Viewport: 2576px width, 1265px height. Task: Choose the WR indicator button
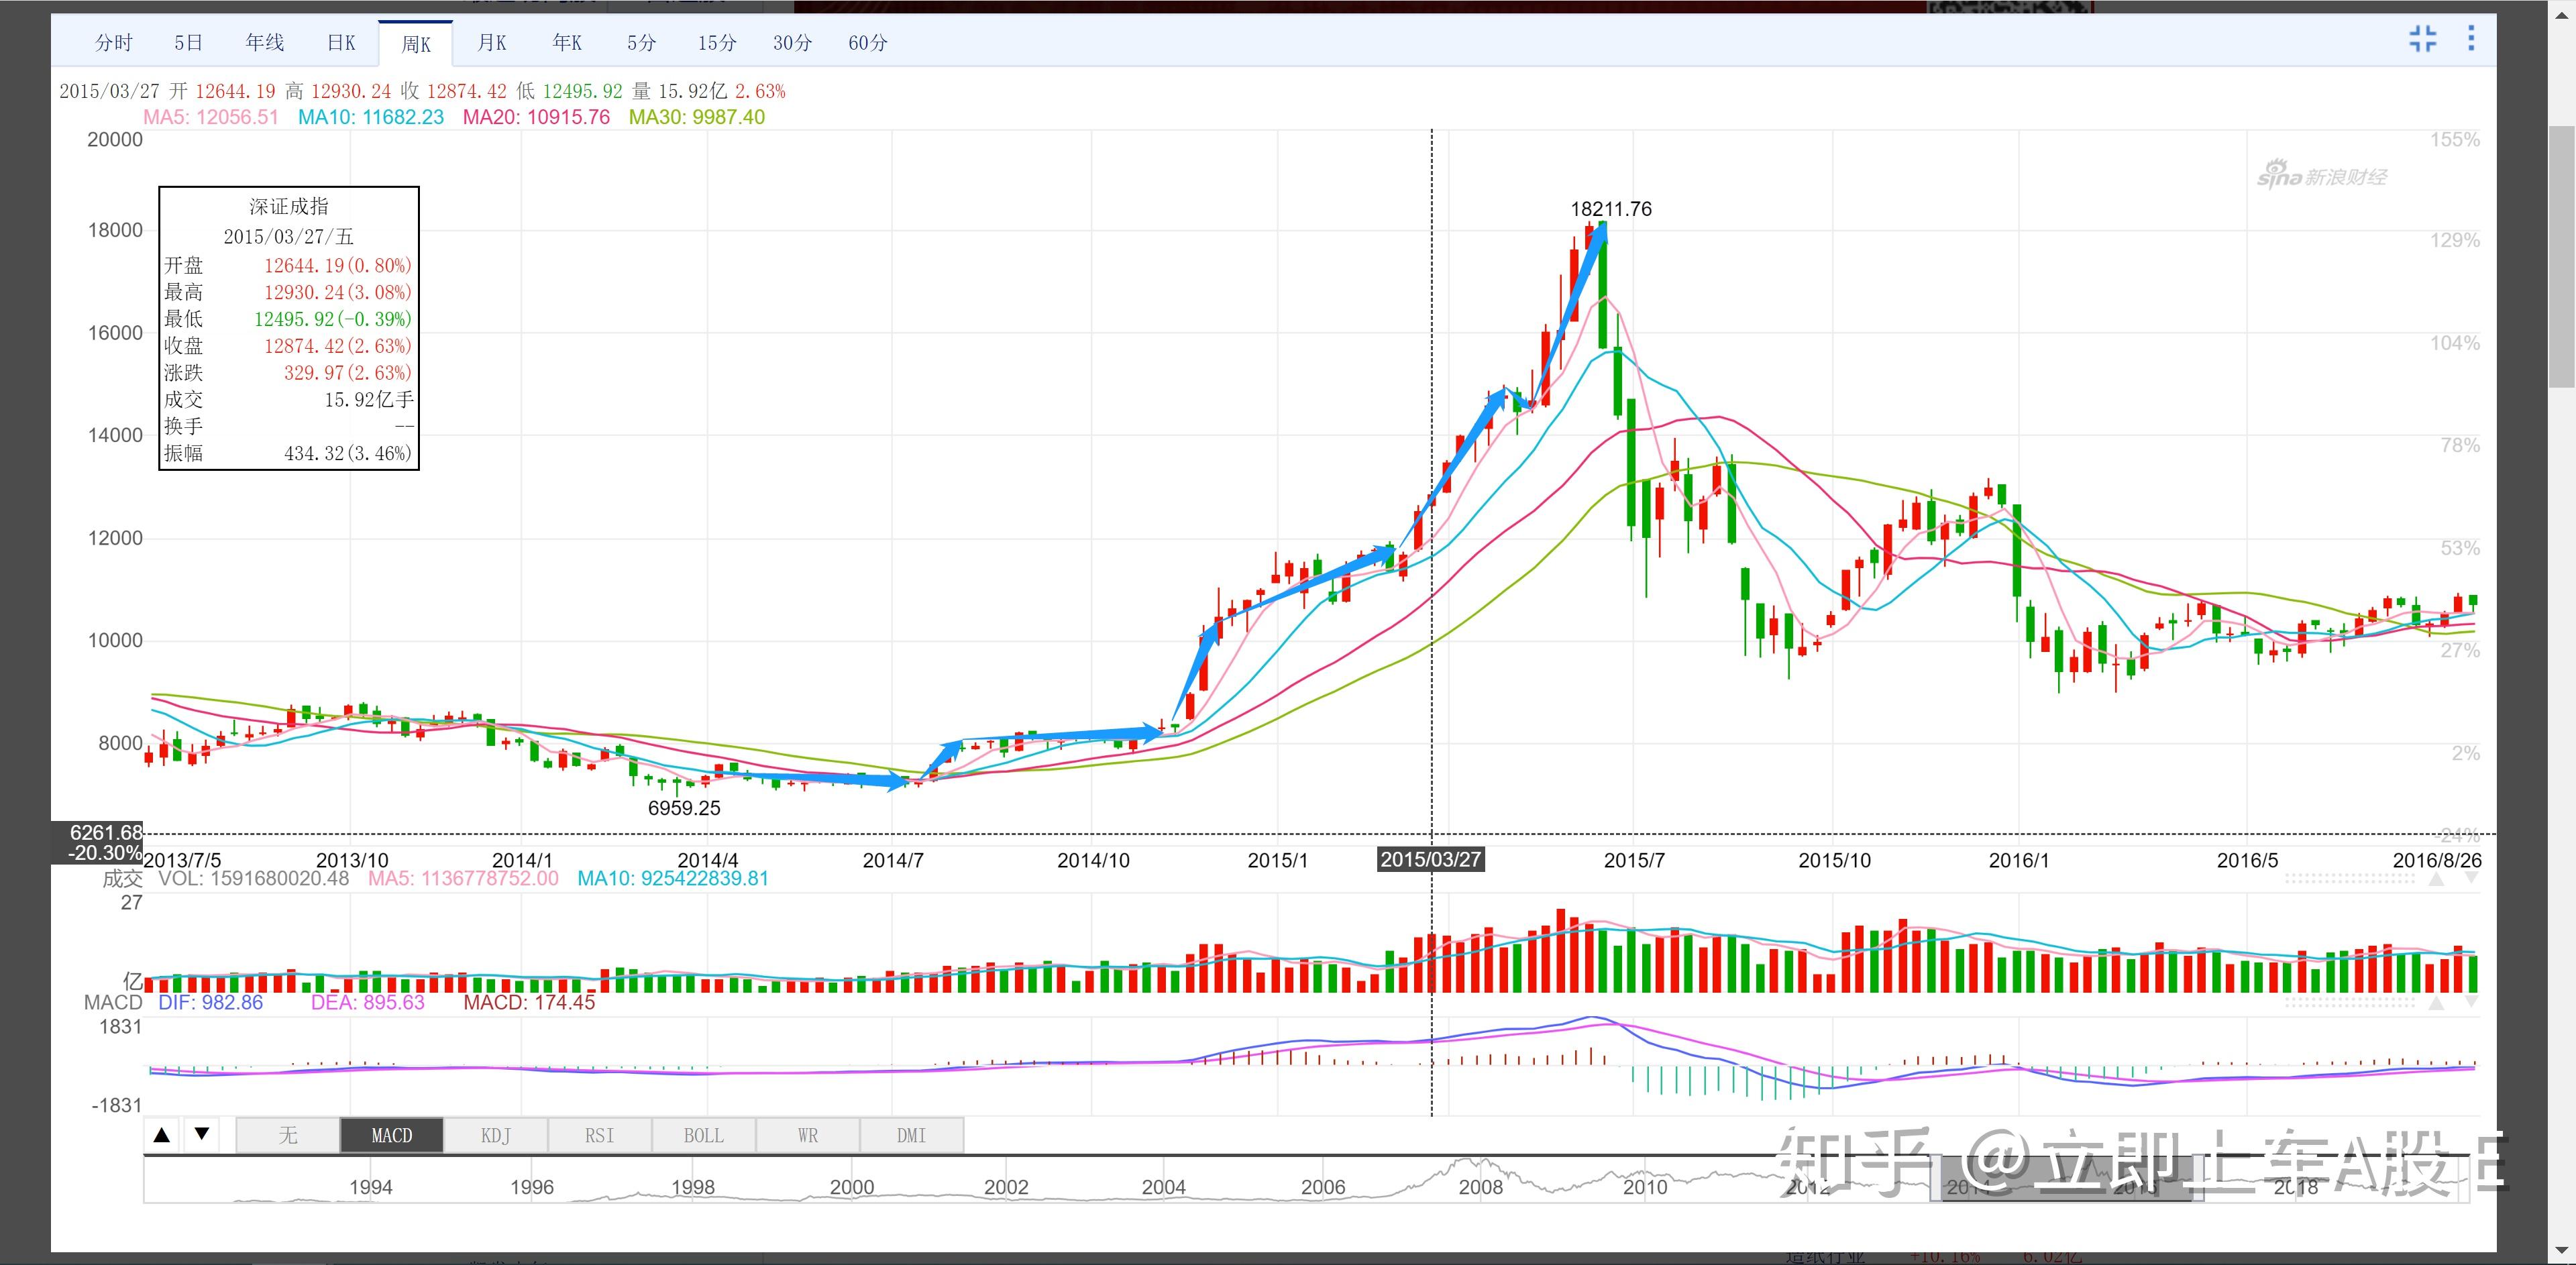(x=808, y=1135)
